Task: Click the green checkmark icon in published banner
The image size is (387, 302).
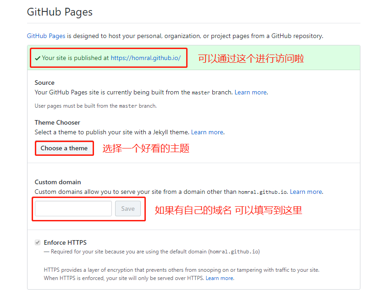Action: click(38, 58)
